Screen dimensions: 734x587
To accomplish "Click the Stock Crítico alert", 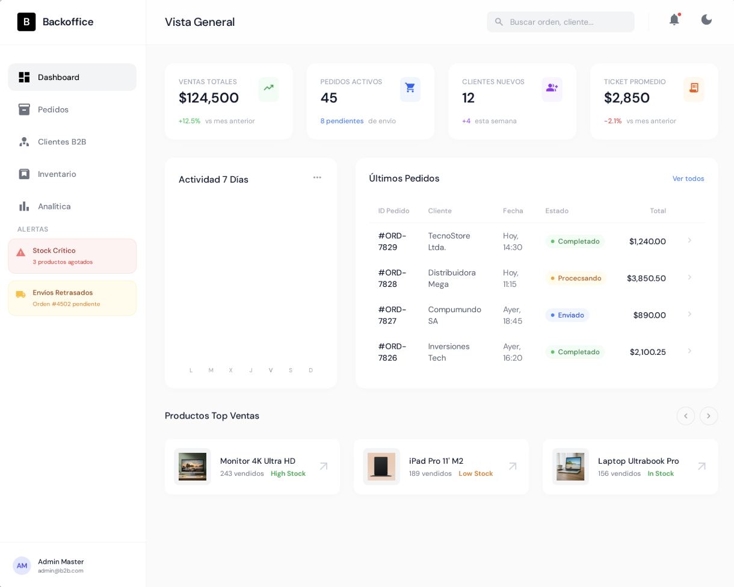I will [72, 256].
